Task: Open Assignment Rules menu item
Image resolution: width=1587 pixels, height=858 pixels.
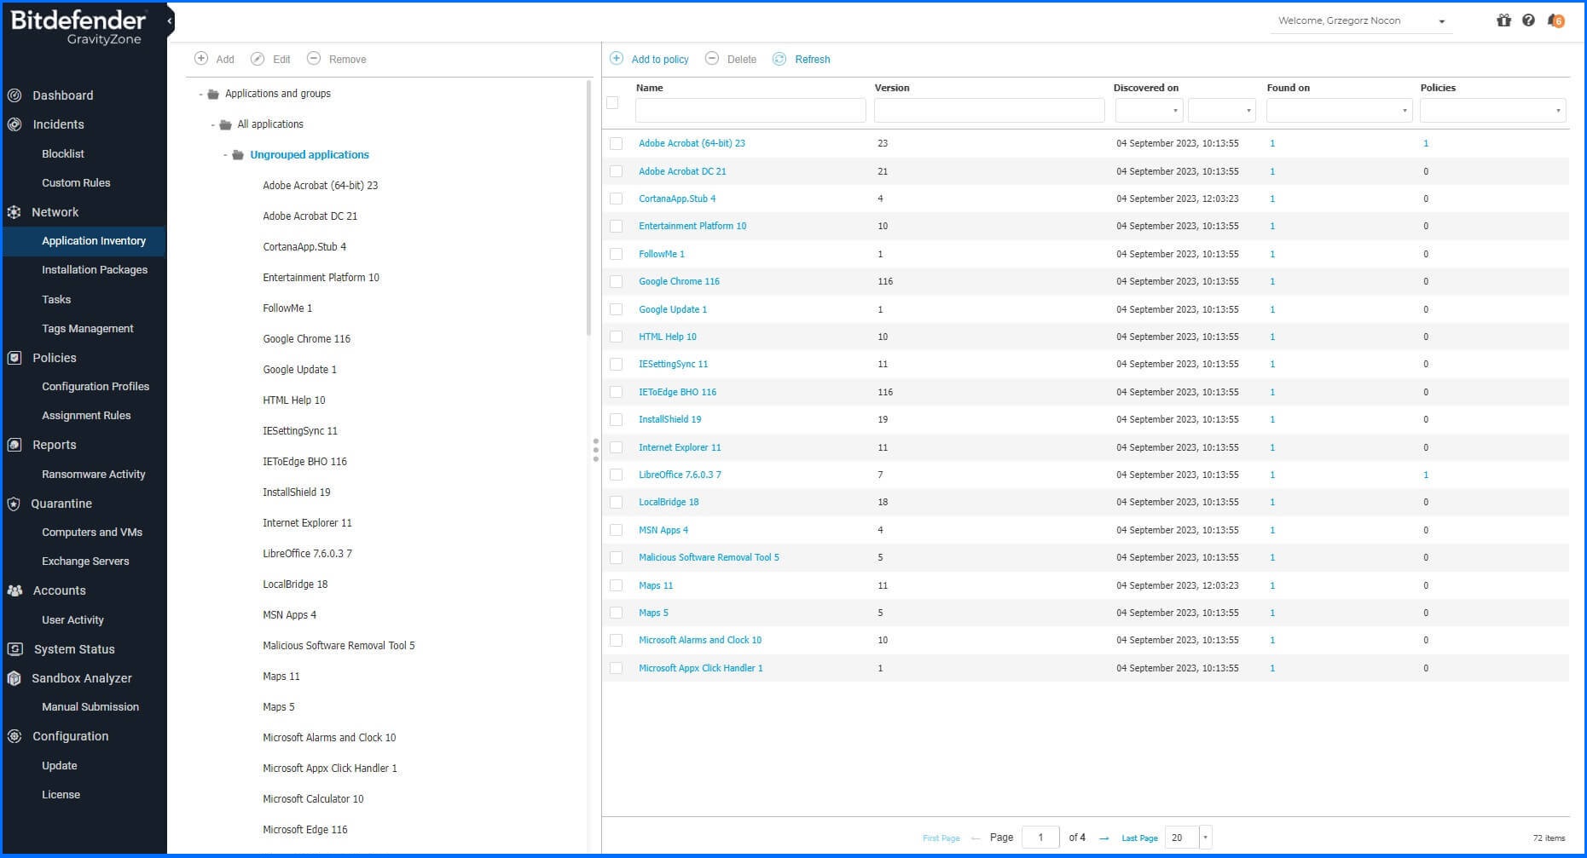Action: coord(86,416)
